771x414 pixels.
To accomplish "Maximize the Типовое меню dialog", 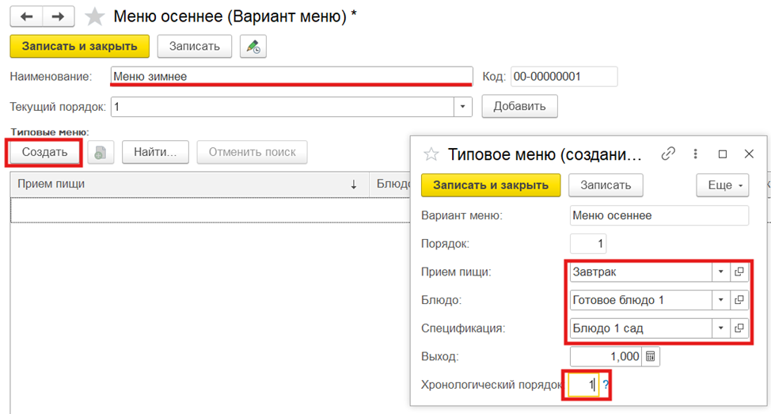I will point(723,154).
